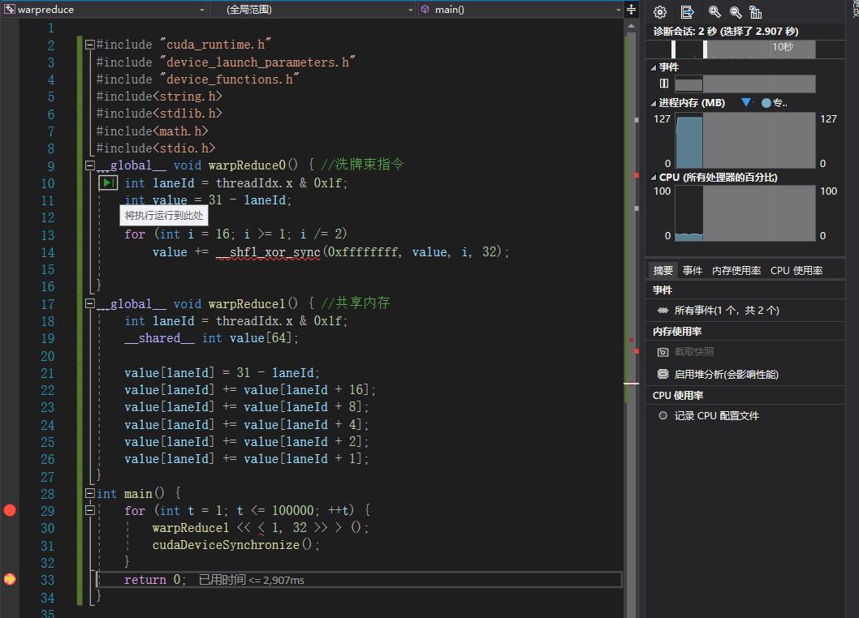Collapse the warpReduce1 function block
Image resolution: width=859 pixels, height=618 pixels.
(90, 304)
